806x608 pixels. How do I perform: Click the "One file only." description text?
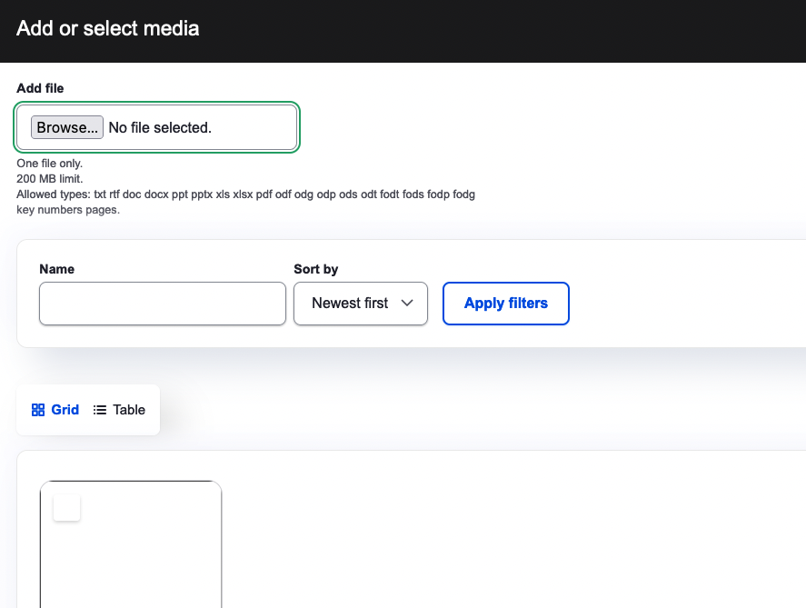click(x=50, y=164)
